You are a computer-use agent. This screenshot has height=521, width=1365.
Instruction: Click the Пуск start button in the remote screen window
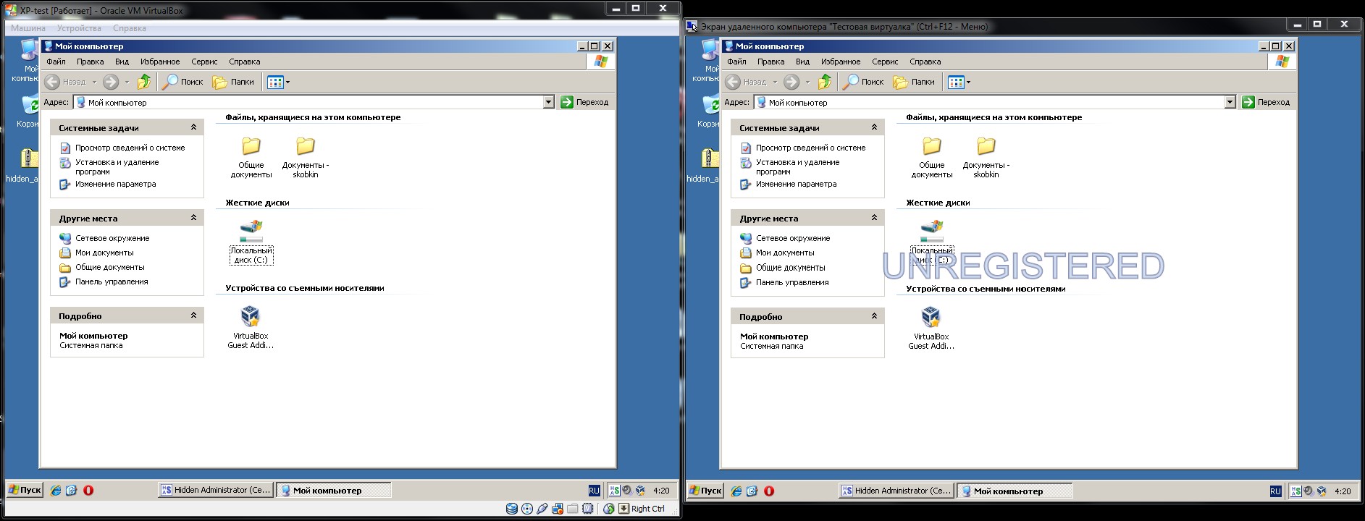click(705, 491)
